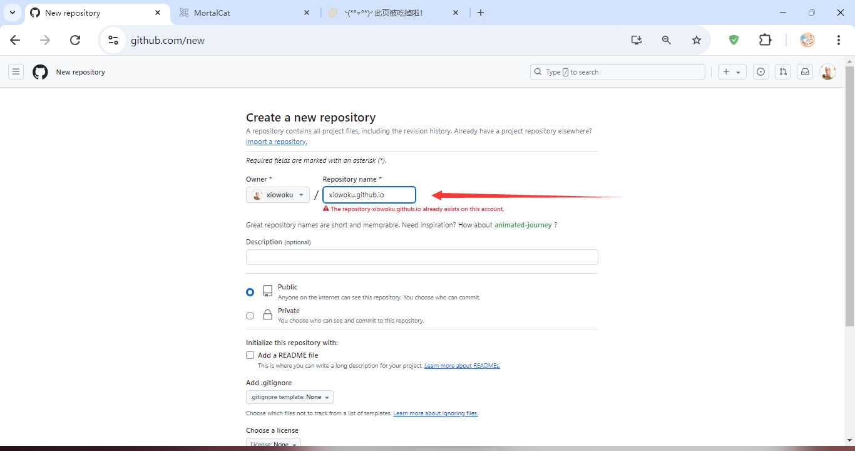Viewport: 855px width, 451px height.
Task: Bookmark this page with the star icon
Action: (697, 40)
